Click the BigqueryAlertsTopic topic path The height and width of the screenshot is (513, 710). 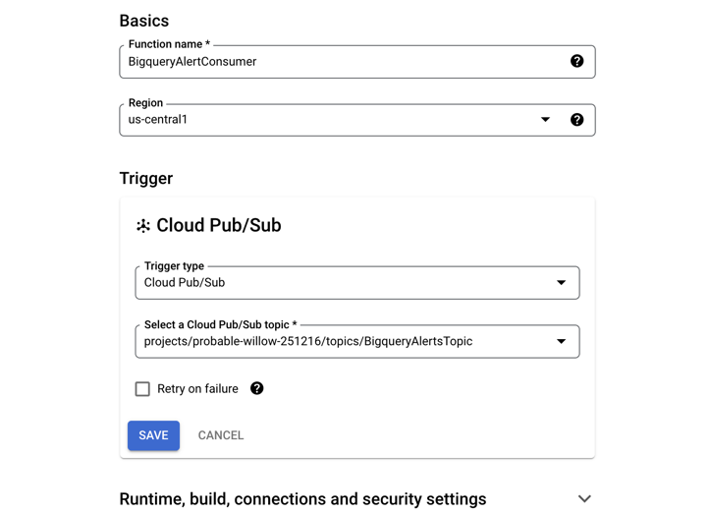tap(308, 342)
